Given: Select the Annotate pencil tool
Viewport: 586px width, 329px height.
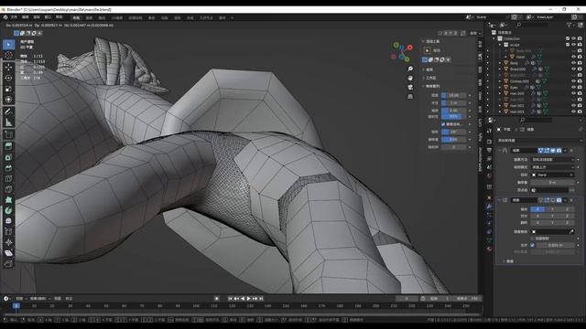Looking at the screenshot, I should tap(8, 111).
